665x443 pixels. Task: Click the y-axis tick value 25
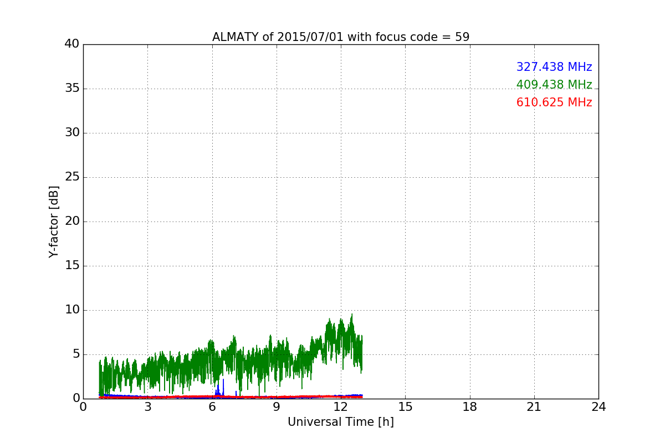coord(72,177)
